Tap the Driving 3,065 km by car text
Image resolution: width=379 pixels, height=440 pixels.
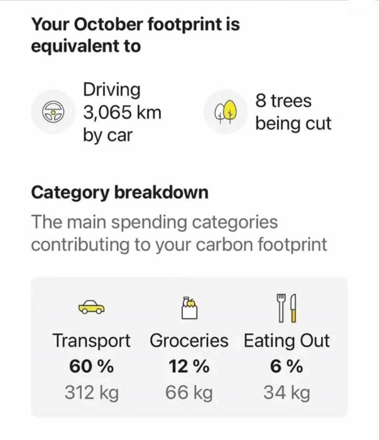(122, 113)
